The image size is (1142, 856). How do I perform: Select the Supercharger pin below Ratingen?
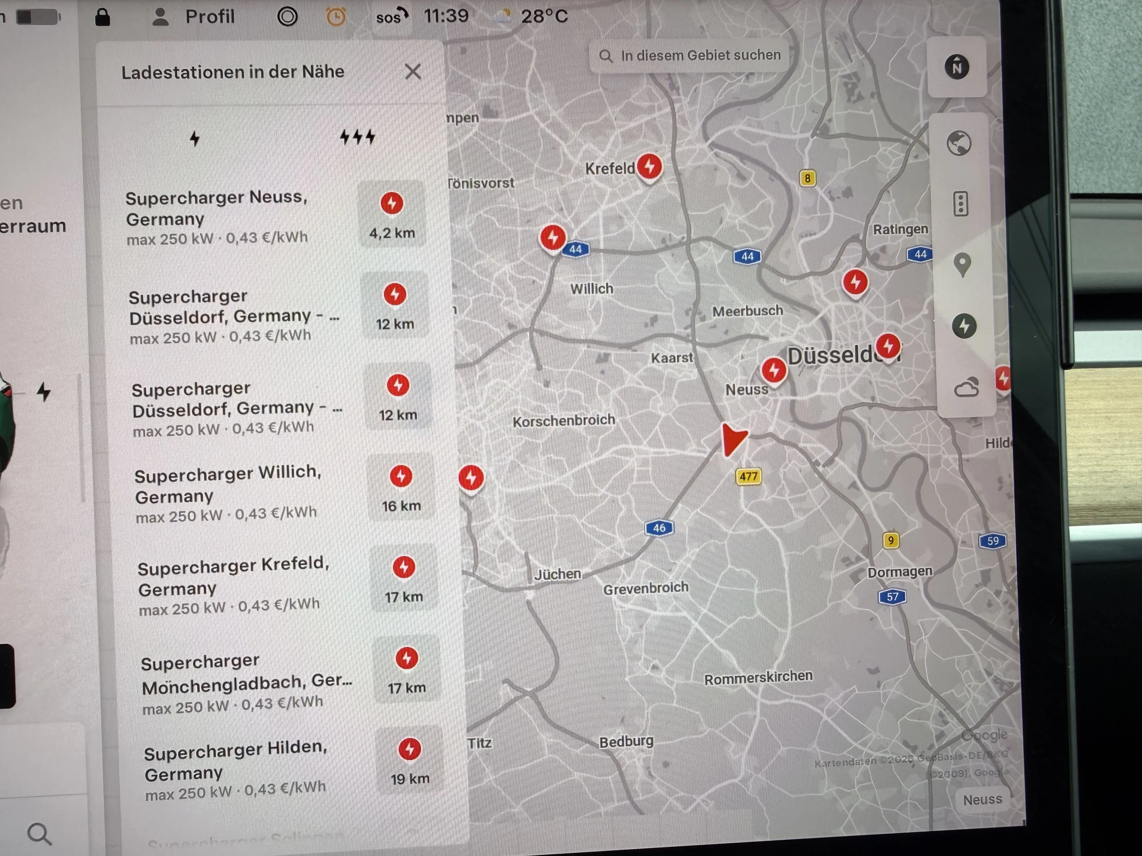coord(855,283)
